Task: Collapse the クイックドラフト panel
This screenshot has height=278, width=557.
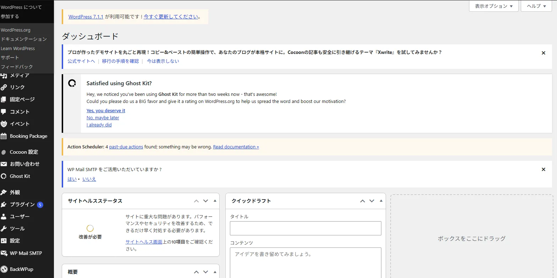Action: [x=381, y=201]
